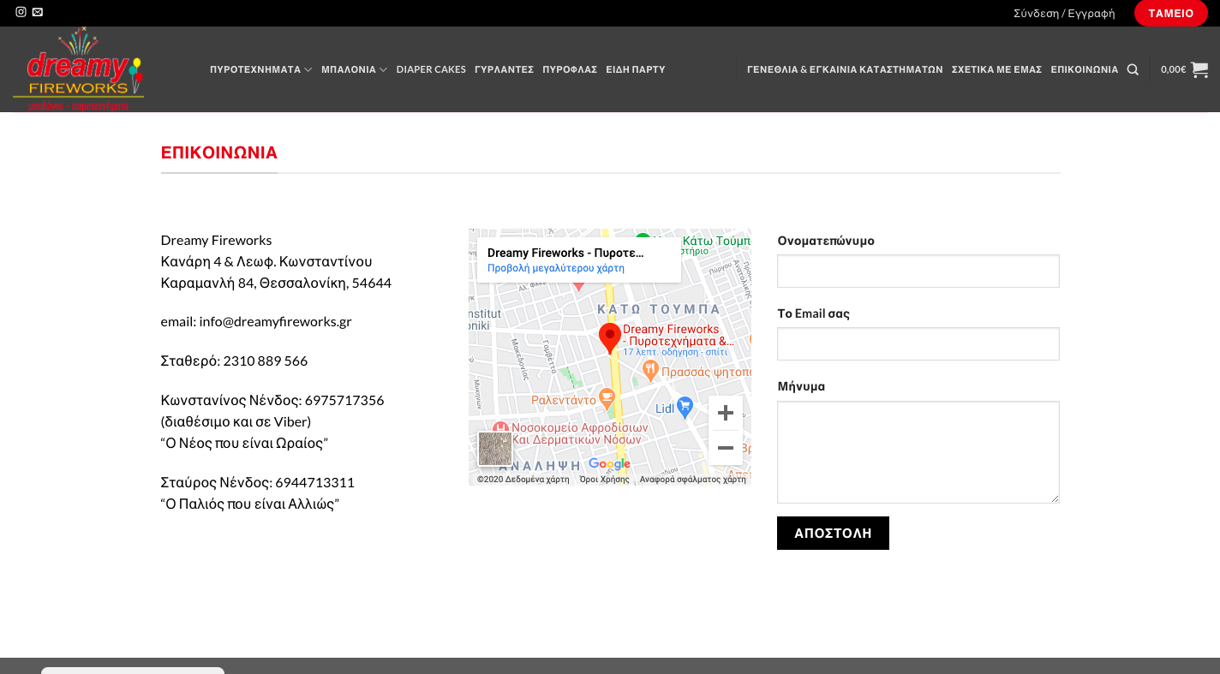Expand the ΠΥΡΟΤΕΧΝΗΜΑΤΑ dropdown menu
1220x674 pixels.
point(260,69)
